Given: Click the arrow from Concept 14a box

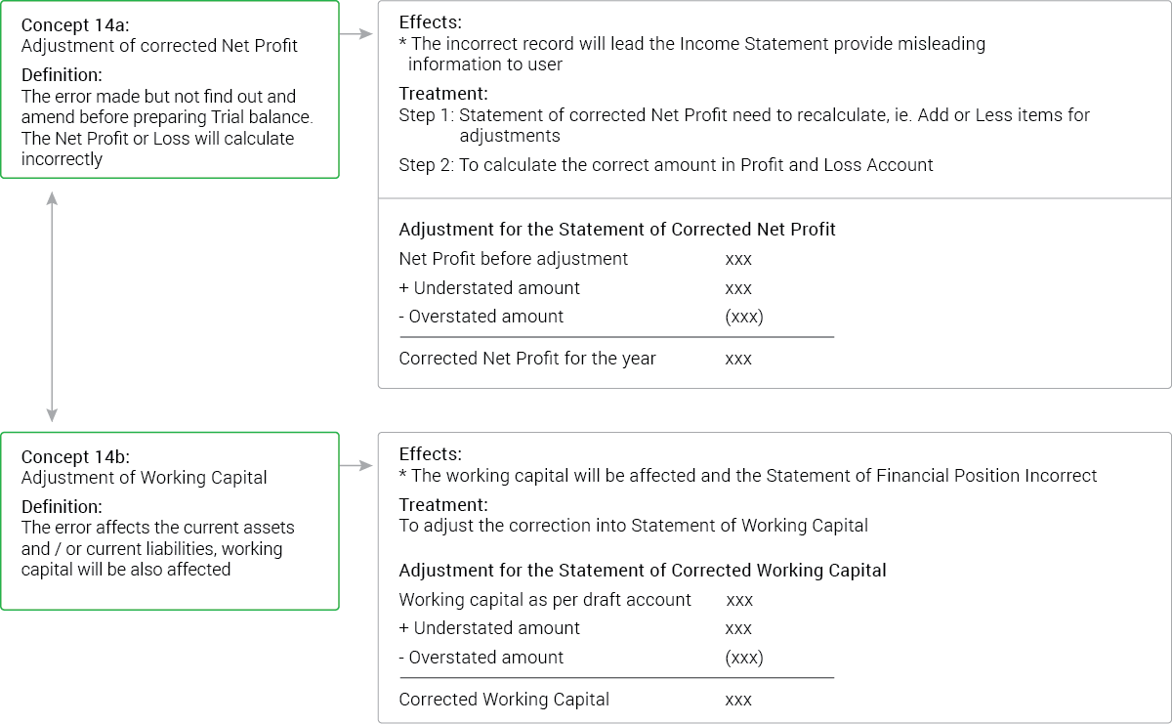Looking at the screenshot, I should [356, 35].
